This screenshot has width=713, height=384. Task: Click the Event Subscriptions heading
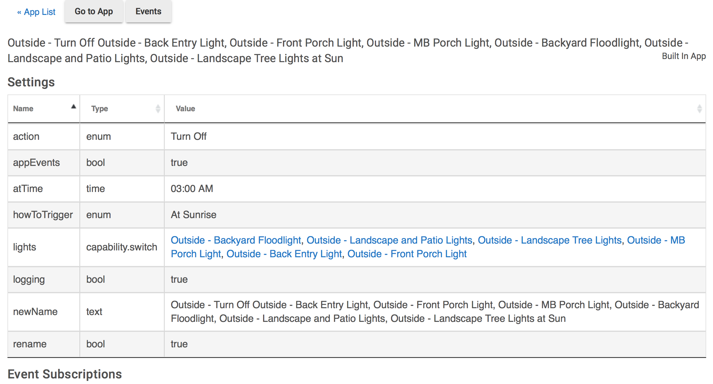[x=65, y=374]
